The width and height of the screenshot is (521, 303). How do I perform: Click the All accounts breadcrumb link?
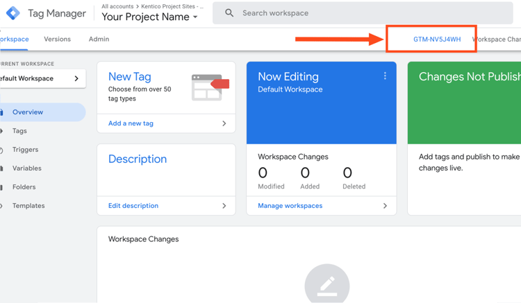(117, 6)
